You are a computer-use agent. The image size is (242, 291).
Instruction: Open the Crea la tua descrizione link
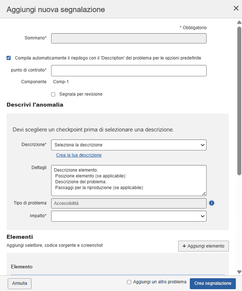click(79, 155)
